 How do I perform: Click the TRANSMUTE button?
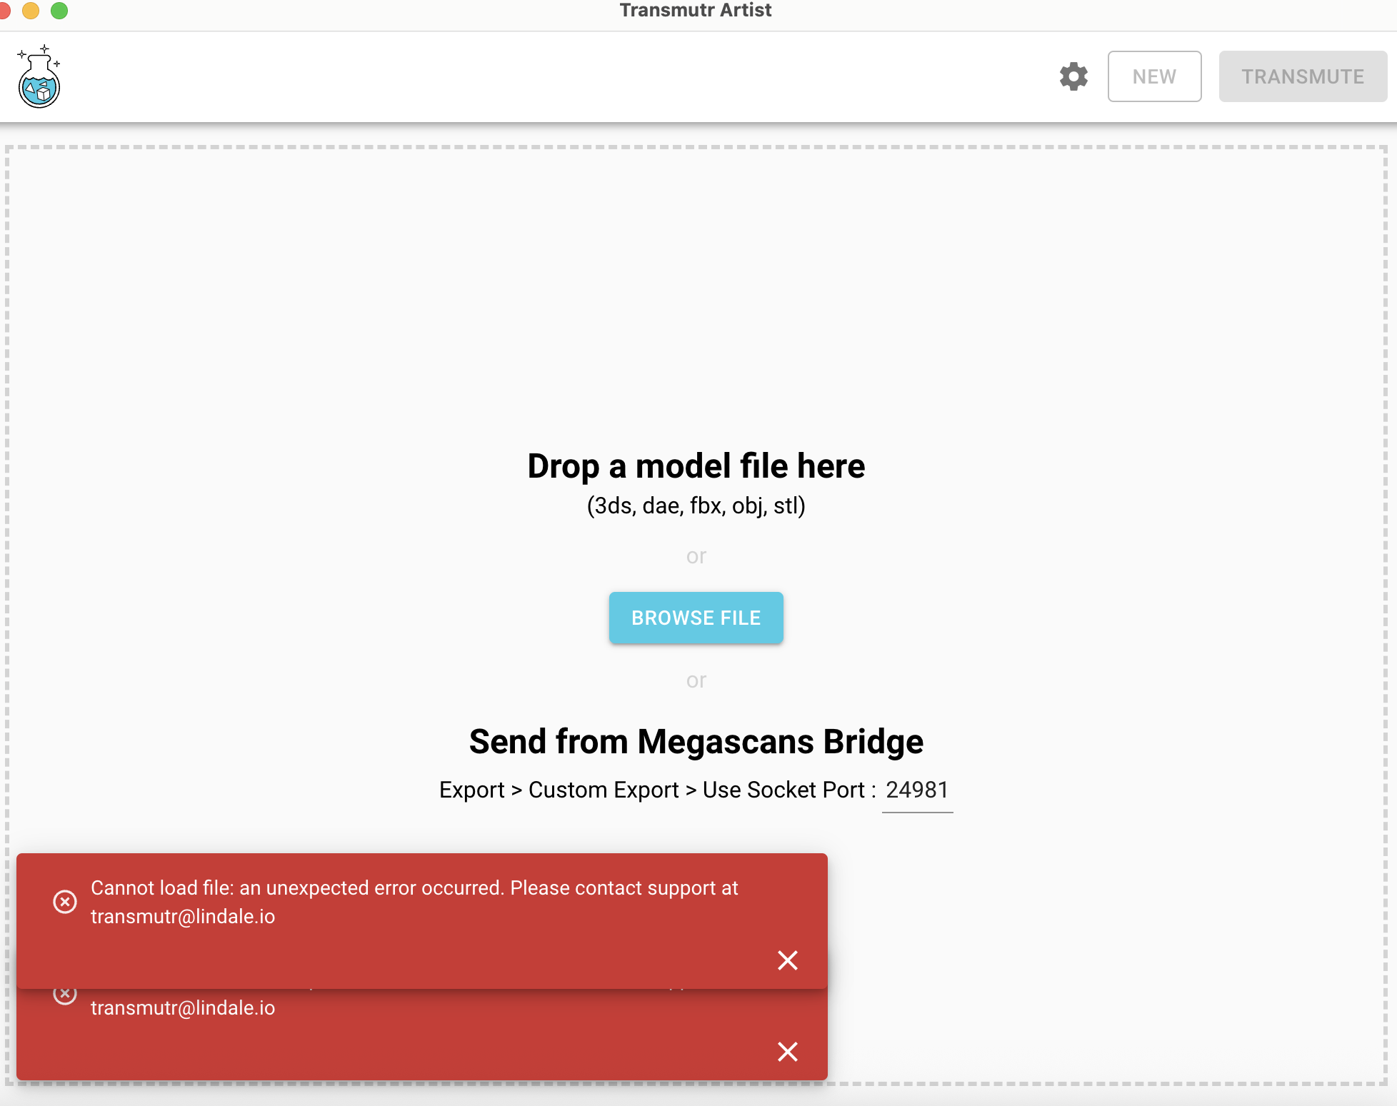1302,76
